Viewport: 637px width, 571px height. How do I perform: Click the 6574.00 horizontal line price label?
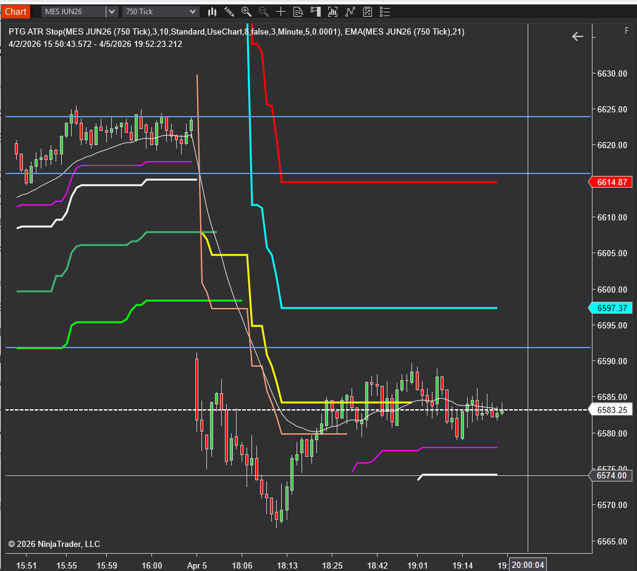610,476
